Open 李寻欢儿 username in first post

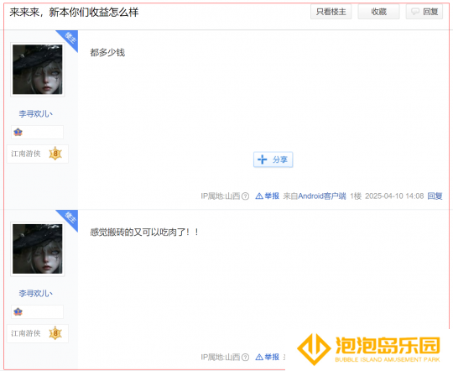pyautogui.click(x=36, y=113)
